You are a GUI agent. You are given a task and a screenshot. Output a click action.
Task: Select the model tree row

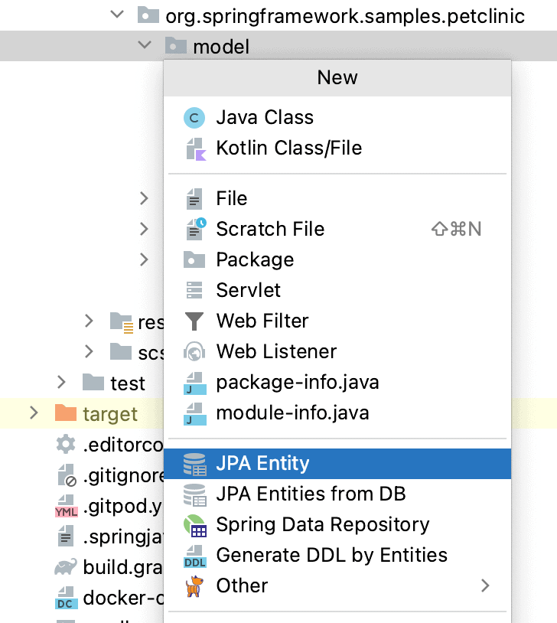[x=278, y=46]
